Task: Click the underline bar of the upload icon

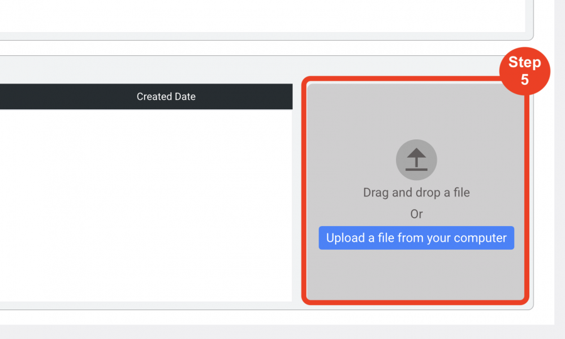Action: click(x=416, y=169)
